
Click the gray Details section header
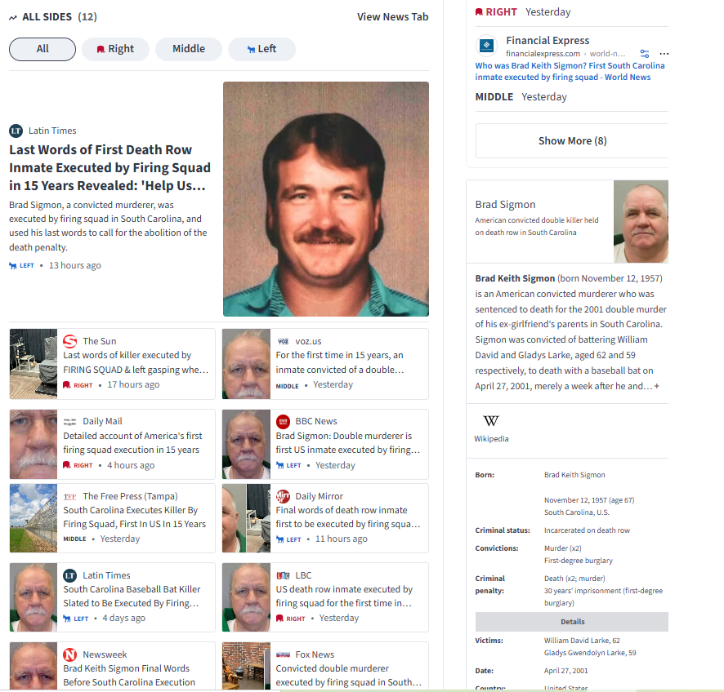[x=572, y=622]
